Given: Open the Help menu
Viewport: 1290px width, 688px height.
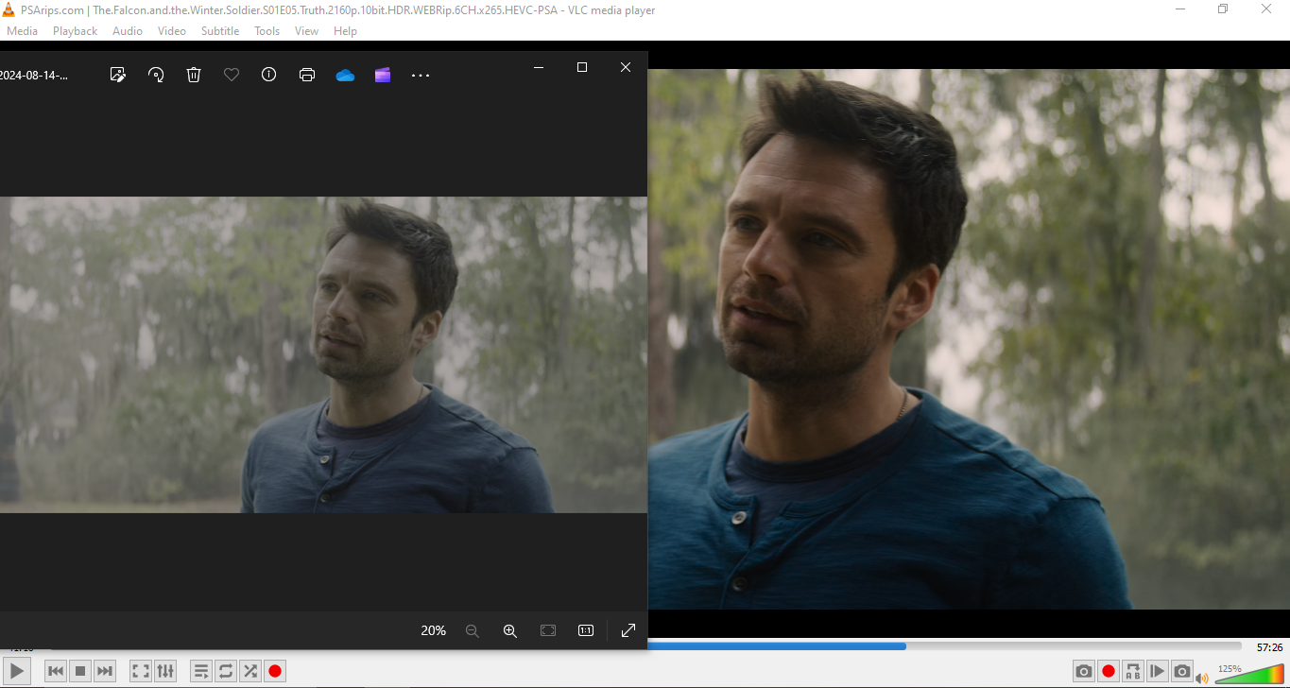Looking at the screenshot, I should (x=345, y=30).
